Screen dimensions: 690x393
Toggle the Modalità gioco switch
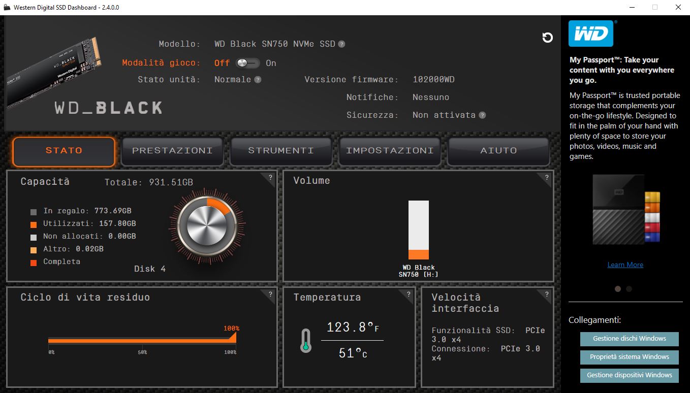point(247,63)
